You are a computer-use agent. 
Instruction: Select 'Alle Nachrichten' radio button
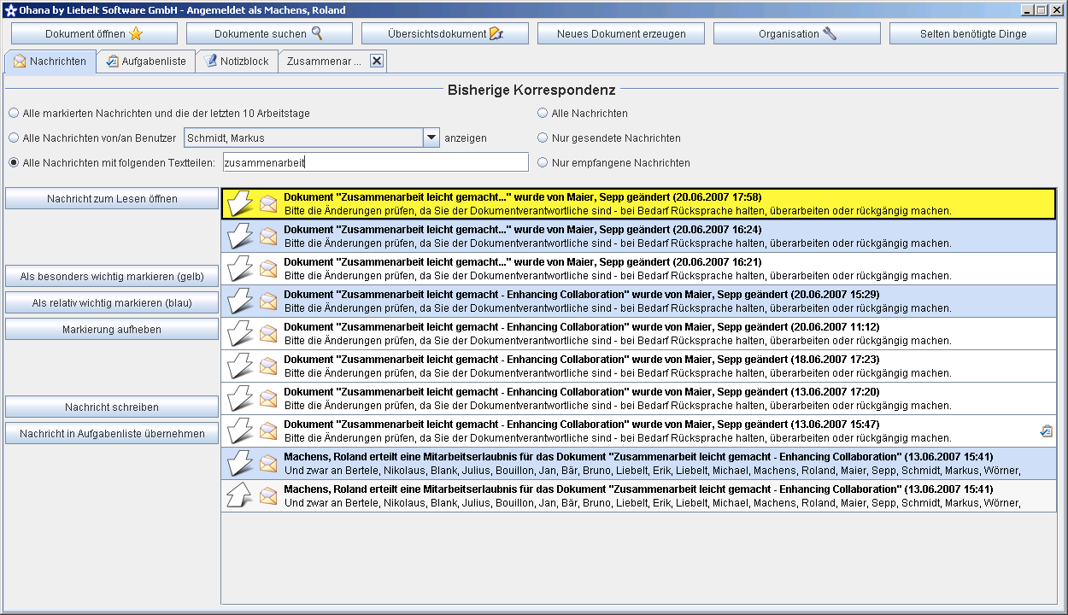coord(543,113)
